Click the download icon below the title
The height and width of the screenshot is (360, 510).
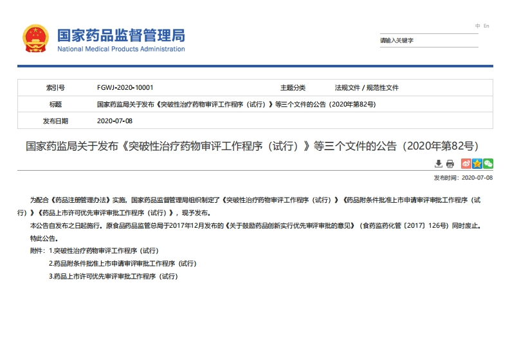click(439, 164)
